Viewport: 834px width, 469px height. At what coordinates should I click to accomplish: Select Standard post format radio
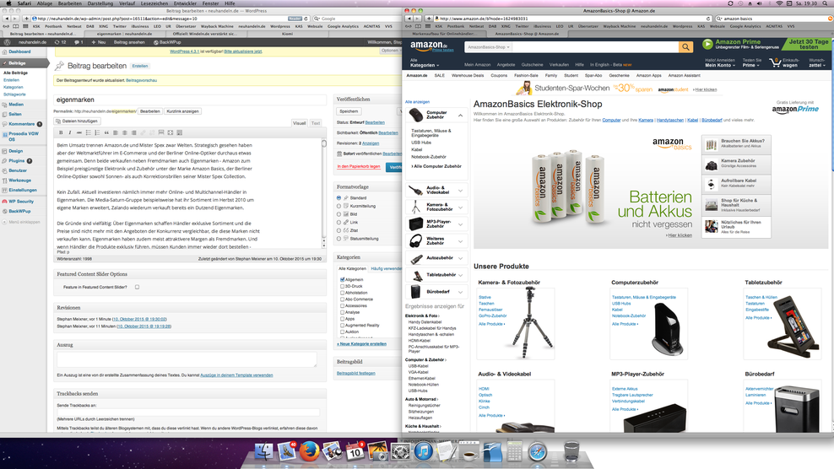pyautogui.click(x=338, y=198)
